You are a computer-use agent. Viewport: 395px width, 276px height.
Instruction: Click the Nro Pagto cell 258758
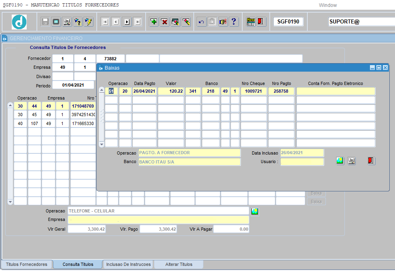pos(281,91)
